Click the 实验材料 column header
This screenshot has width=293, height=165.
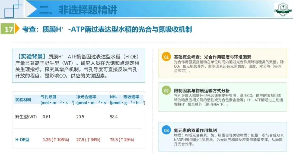(x=23, y=100)
